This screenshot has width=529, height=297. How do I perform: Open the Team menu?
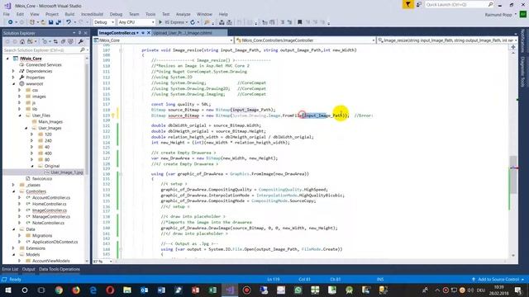pyautogui.click(x=134, y=14)
